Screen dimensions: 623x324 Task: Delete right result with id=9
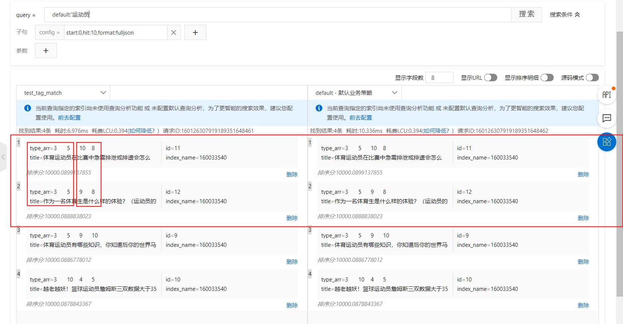click(583, 262)
